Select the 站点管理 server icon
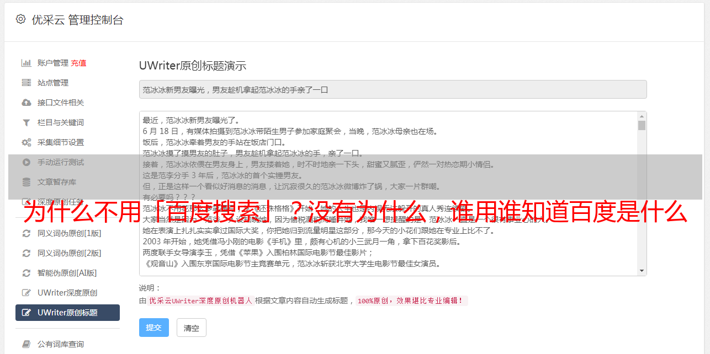 click(x=26, y=83)
